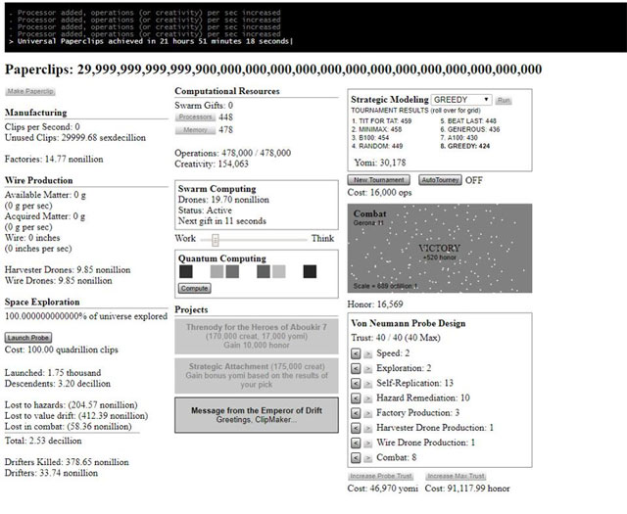627x514 pixels.
Task: Decrease Hazard Remediation with left arrow
Action: (356, 398)
